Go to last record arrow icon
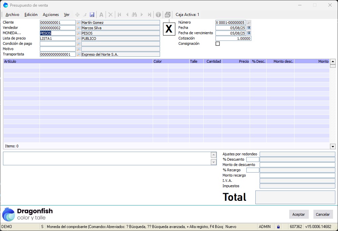 149,15
